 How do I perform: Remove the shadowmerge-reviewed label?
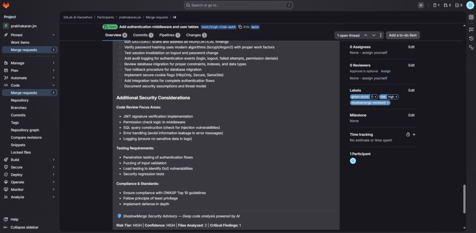[x=388, y=103]
